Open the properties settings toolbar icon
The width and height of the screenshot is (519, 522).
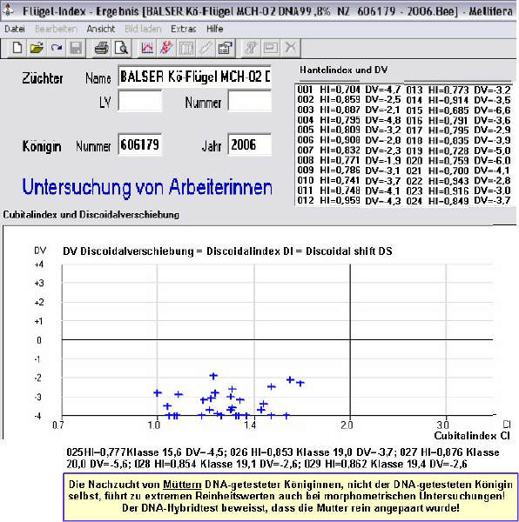tap(226, 48)
